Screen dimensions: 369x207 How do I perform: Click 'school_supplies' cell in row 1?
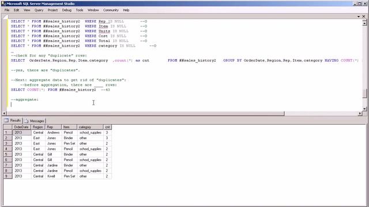coord(90,133)
